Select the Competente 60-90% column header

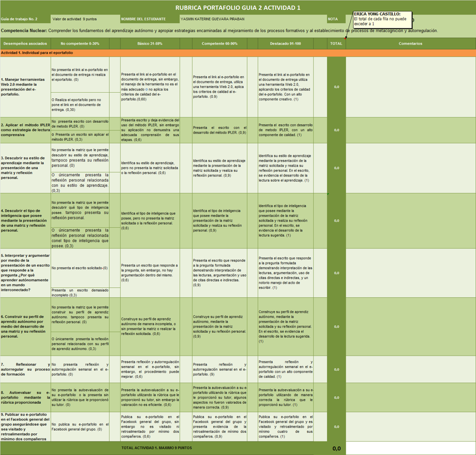219,43
